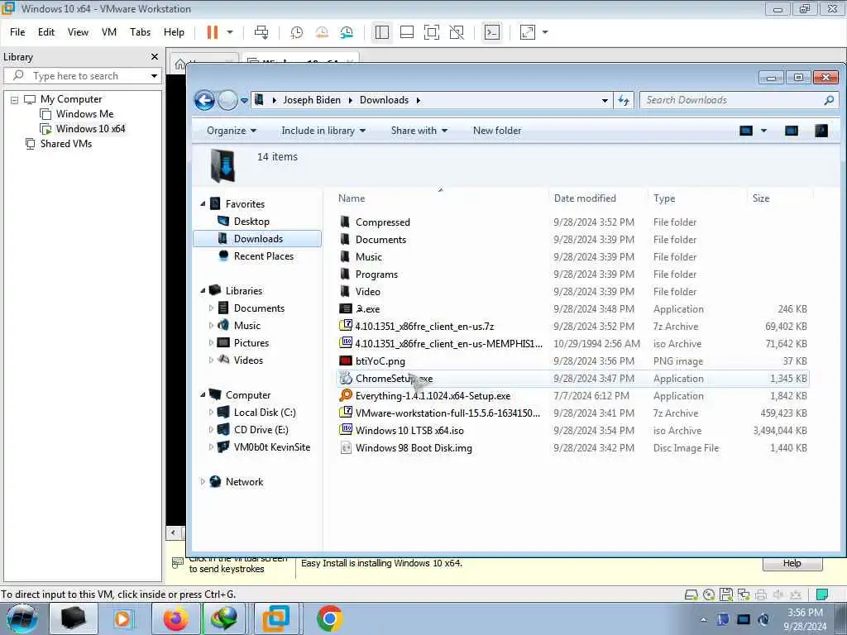Open the Tabs menu
The width and height of the screenshot is (847, 635).
pyautogui.click(x=140, y=32)
